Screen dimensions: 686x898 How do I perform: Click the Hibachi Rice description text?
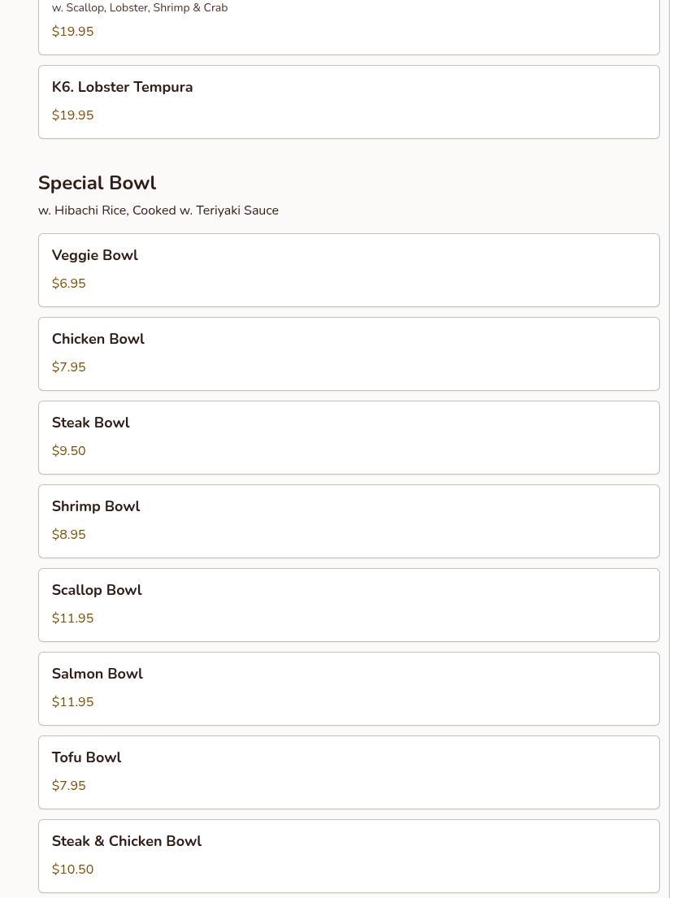point(158,210)
